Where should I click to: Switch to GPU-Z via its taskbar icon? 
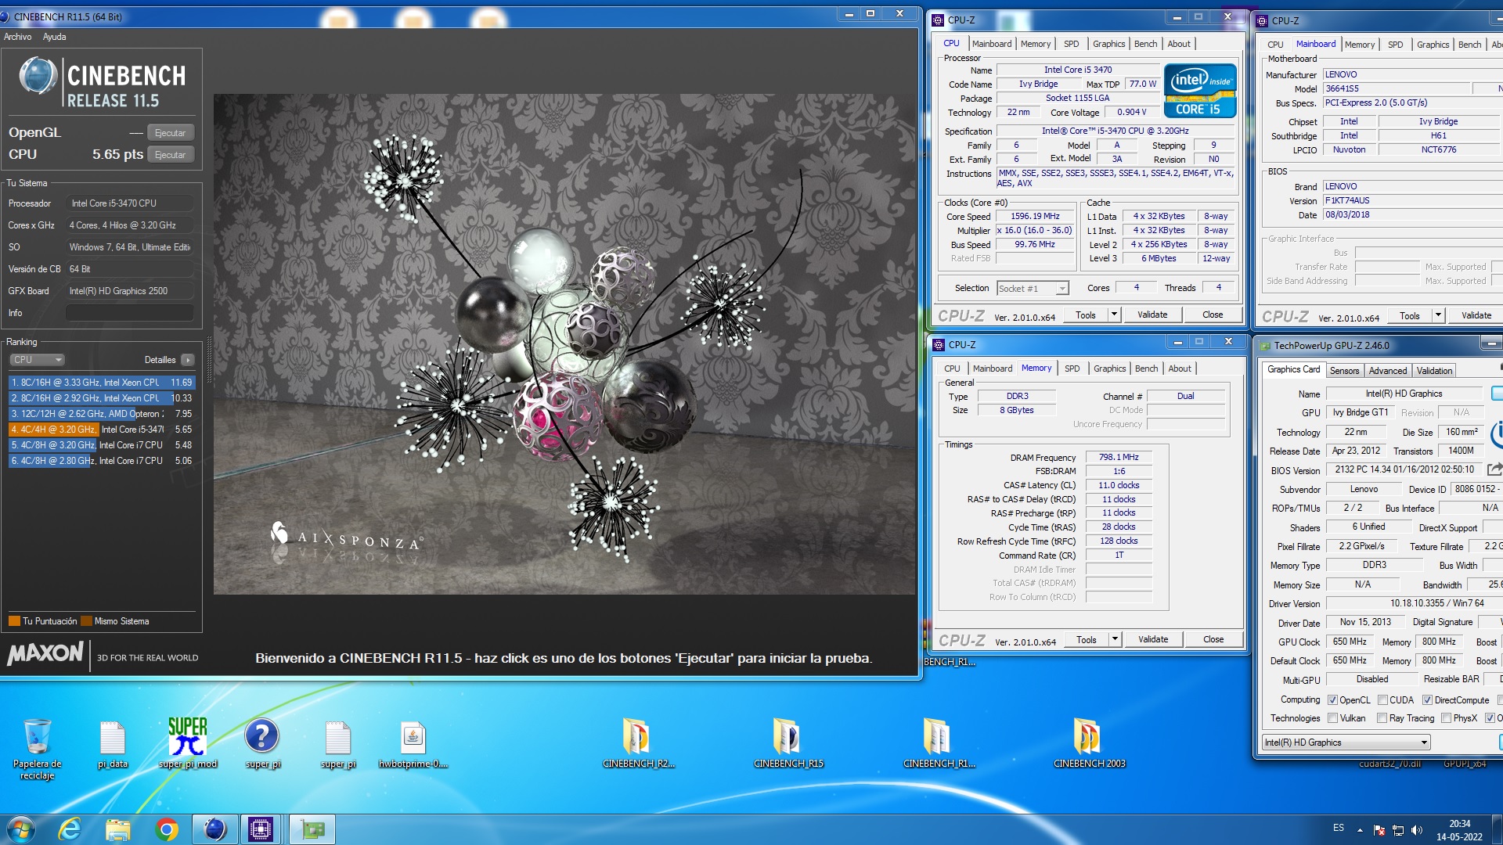[312, 829]
